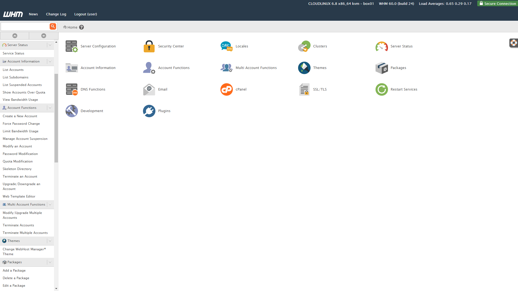Open Manage Account Suspension link
This screenshot has width=518, height=291.
[x=25, y=139]
